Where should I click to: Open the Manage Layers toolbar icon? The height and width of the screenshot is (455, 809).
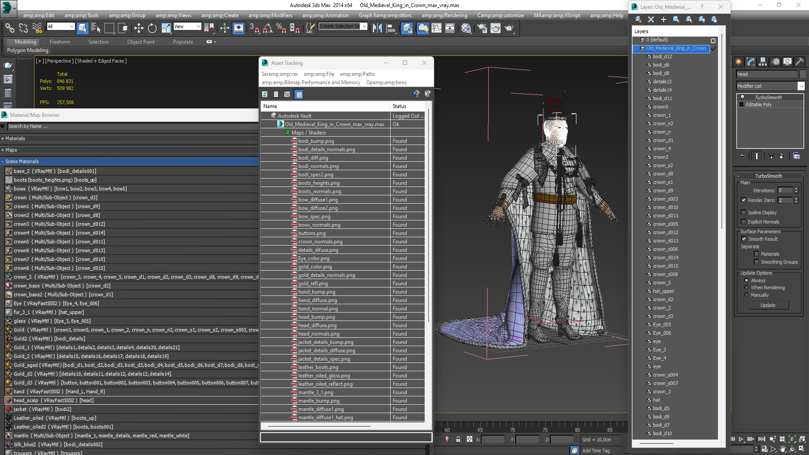point(407,28)
